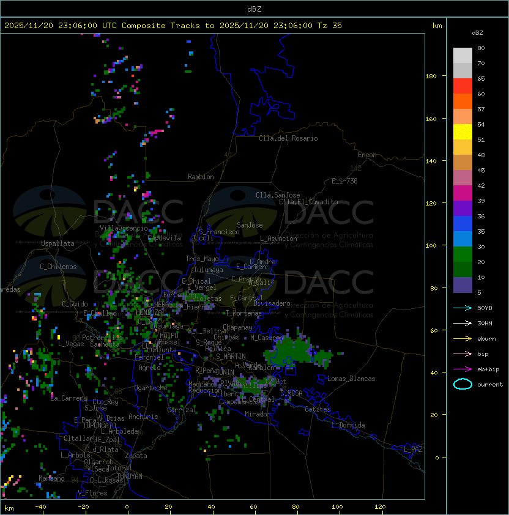The image size is (509, 515).
Task: Click the dBZ heading above the color scale
Action: tap(477, 33)
